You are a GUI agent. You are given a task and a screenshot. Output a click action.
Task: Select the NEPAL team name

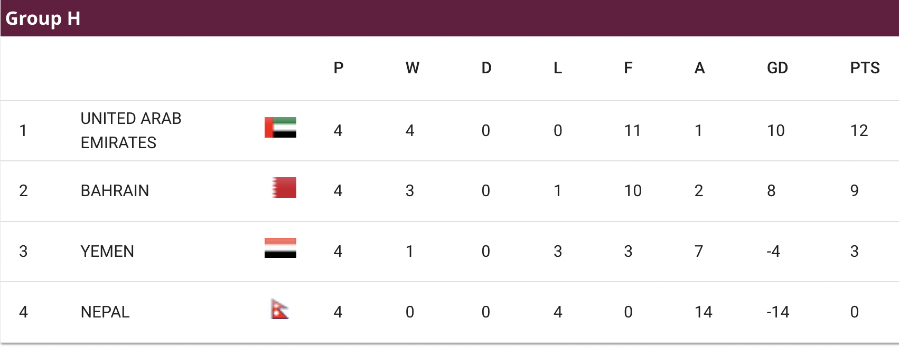point(105,312)
